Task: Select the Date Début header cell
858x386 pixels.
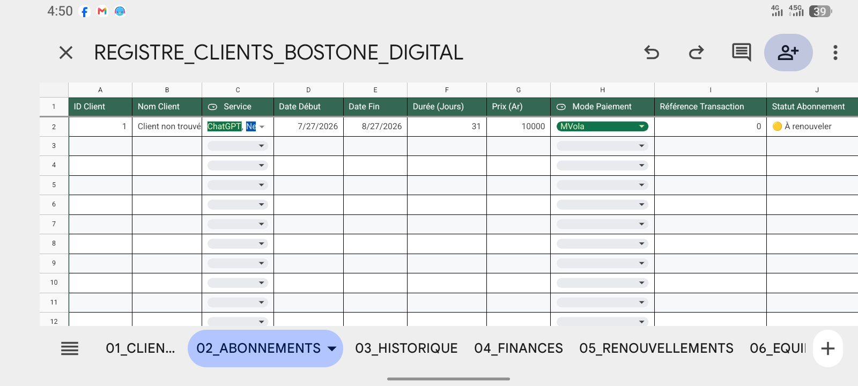Action: pyautogui.click(x=308, y=107)
